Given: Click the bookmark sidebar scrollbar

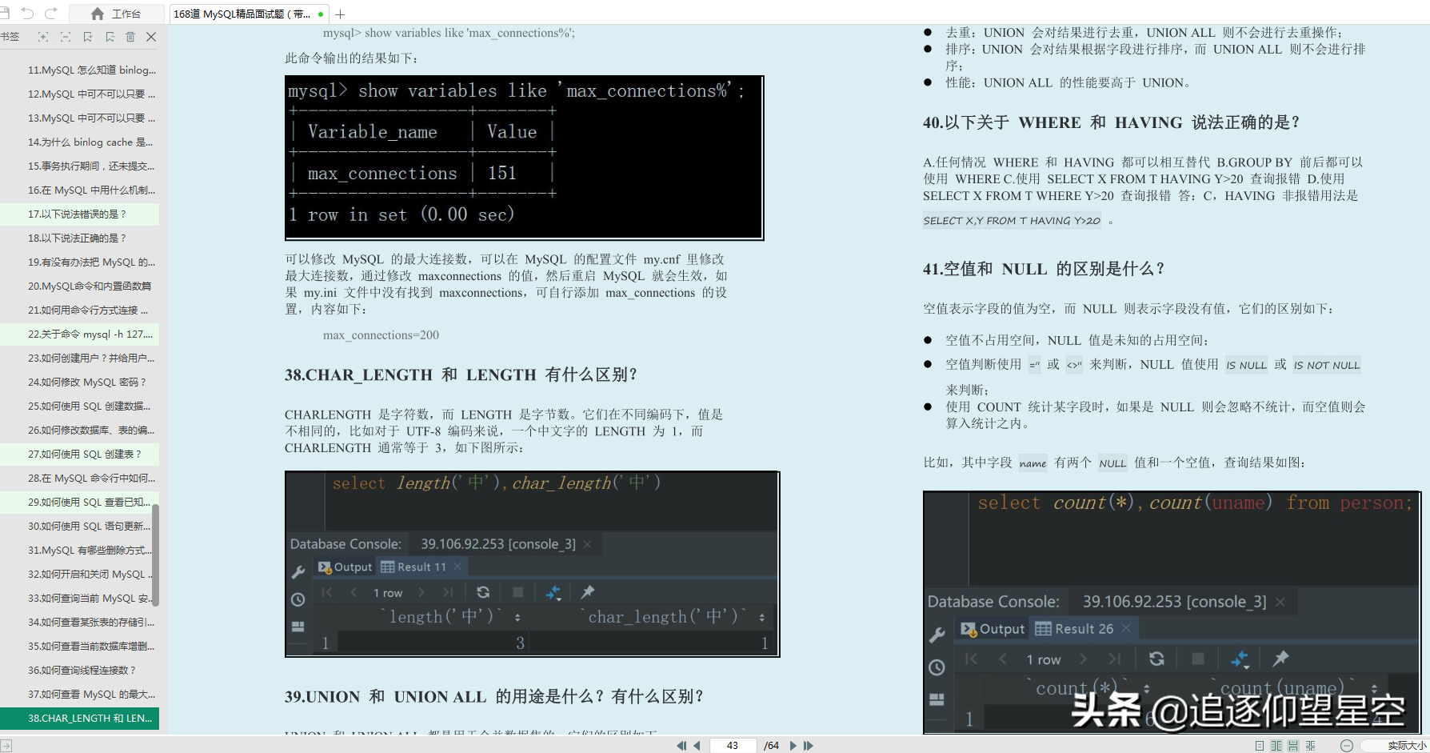Looking at the screenshot, I should pyautogui.click(x=155, y=555).
